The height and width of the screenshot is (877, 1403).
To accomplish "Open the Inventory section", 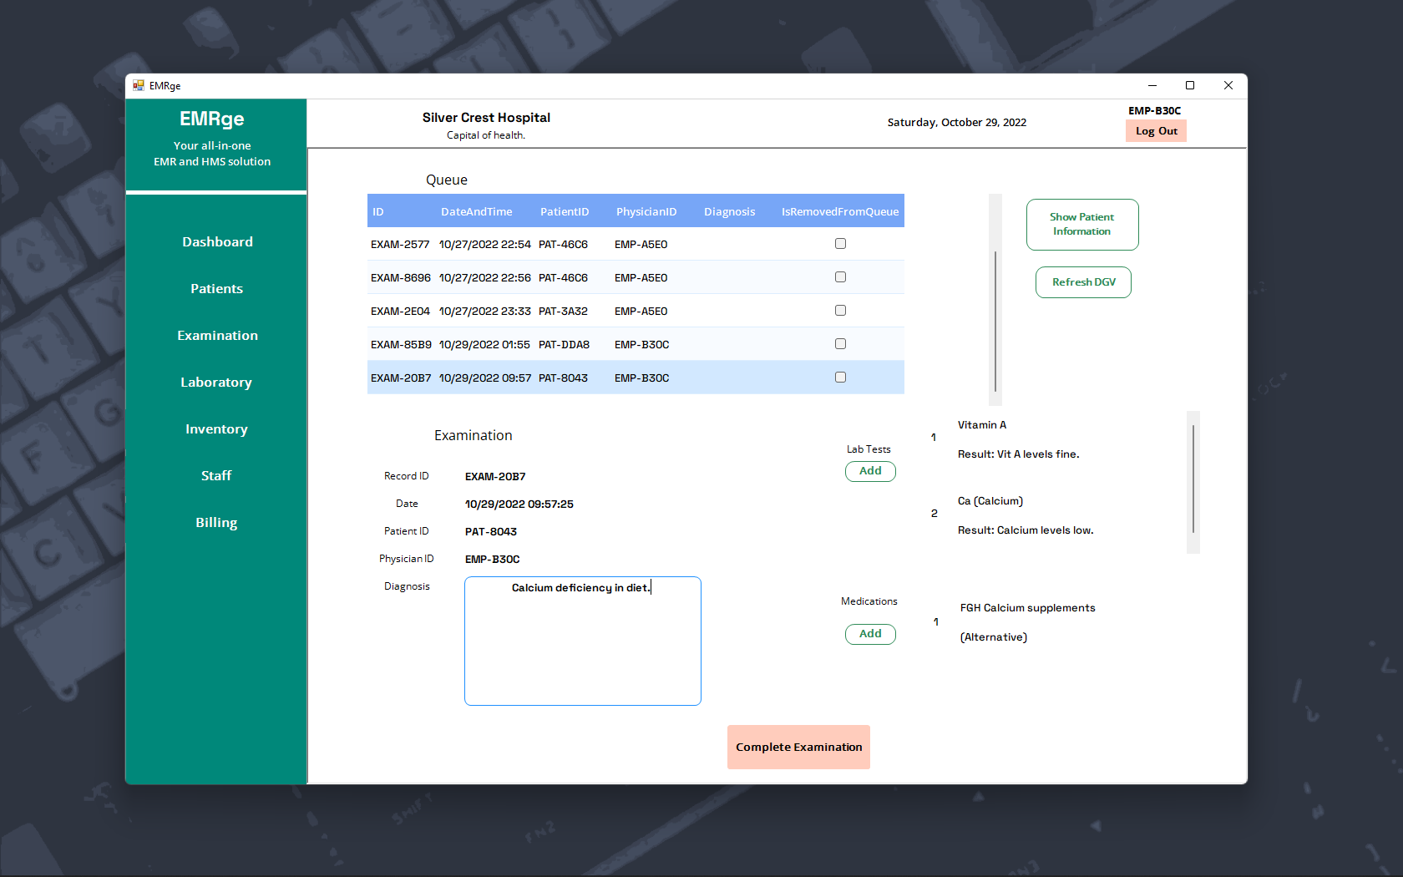I will [216, 428].
